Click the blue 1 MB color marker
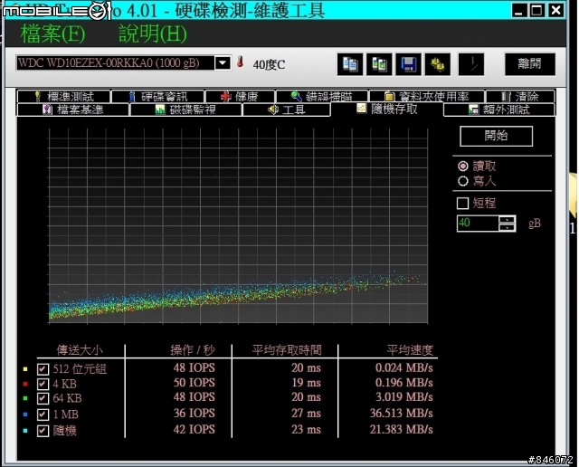579x467 pixels. pos(25,415)
